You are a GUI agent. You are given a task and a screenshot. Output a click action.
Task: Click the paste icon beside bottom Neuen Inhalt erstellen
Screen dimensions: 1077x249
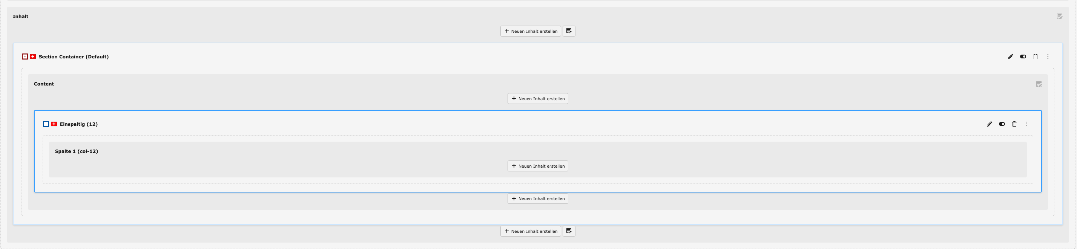pyautogui.click(x=569, y=231)
